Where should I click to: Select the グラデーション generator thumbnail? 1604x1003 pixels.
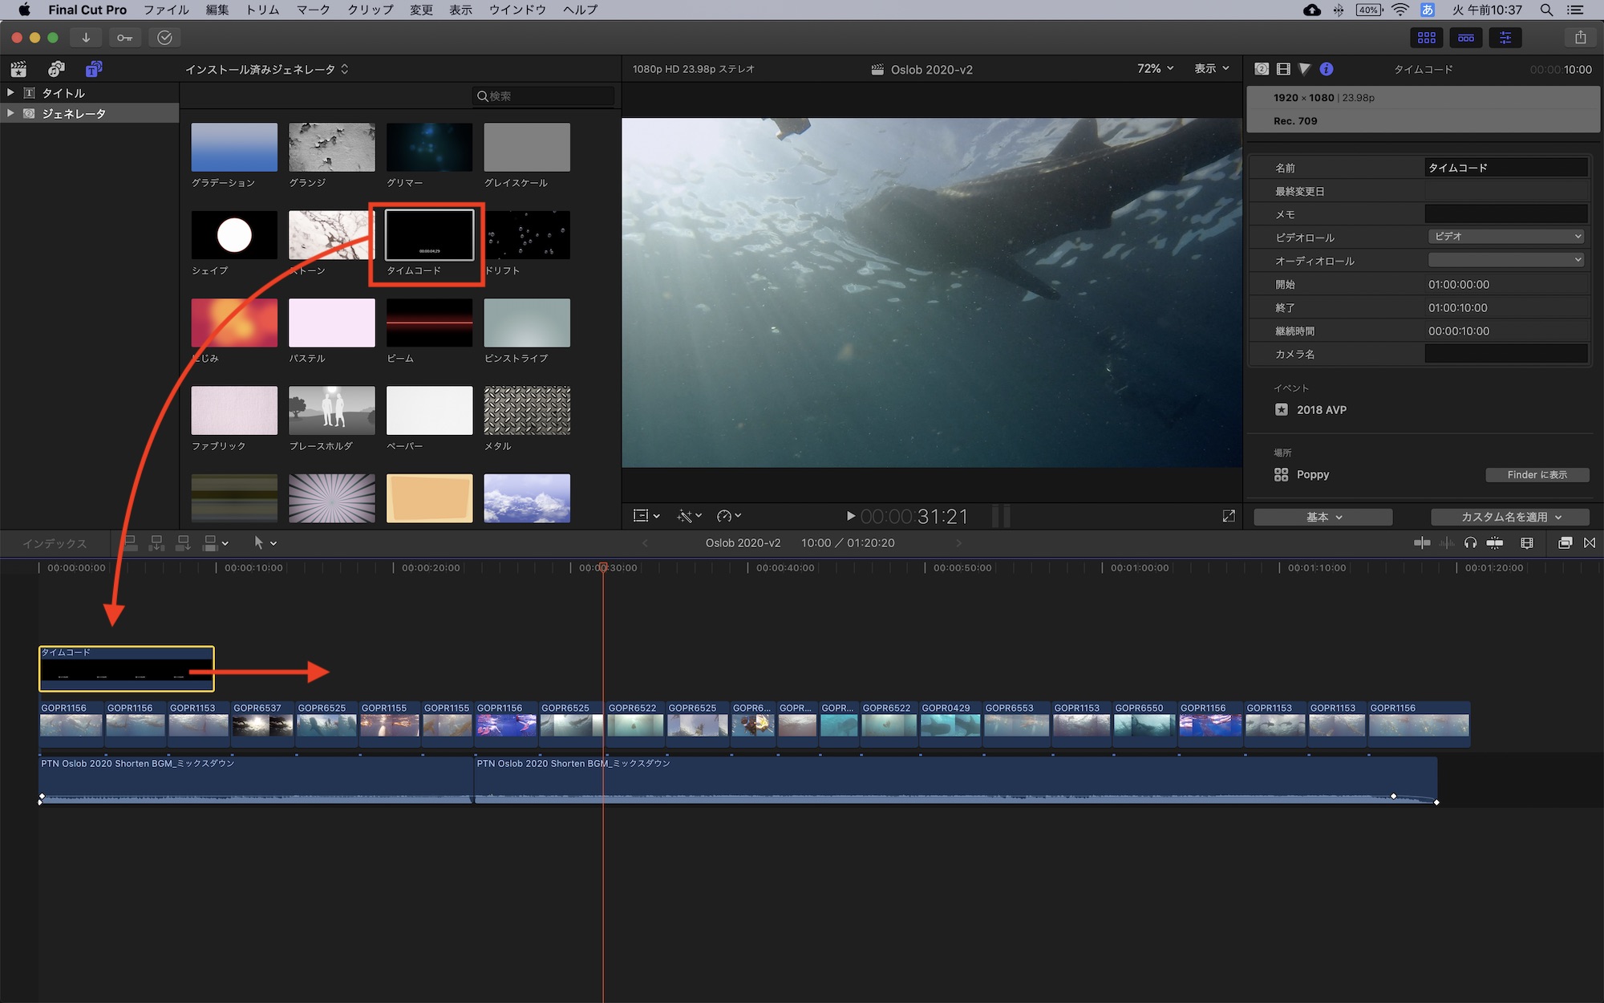(234, 148)
